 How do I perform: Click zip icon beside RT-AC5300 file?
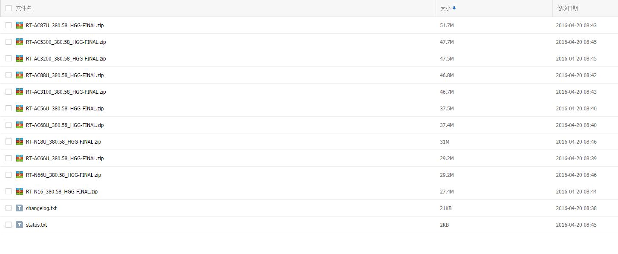(20, 42)
